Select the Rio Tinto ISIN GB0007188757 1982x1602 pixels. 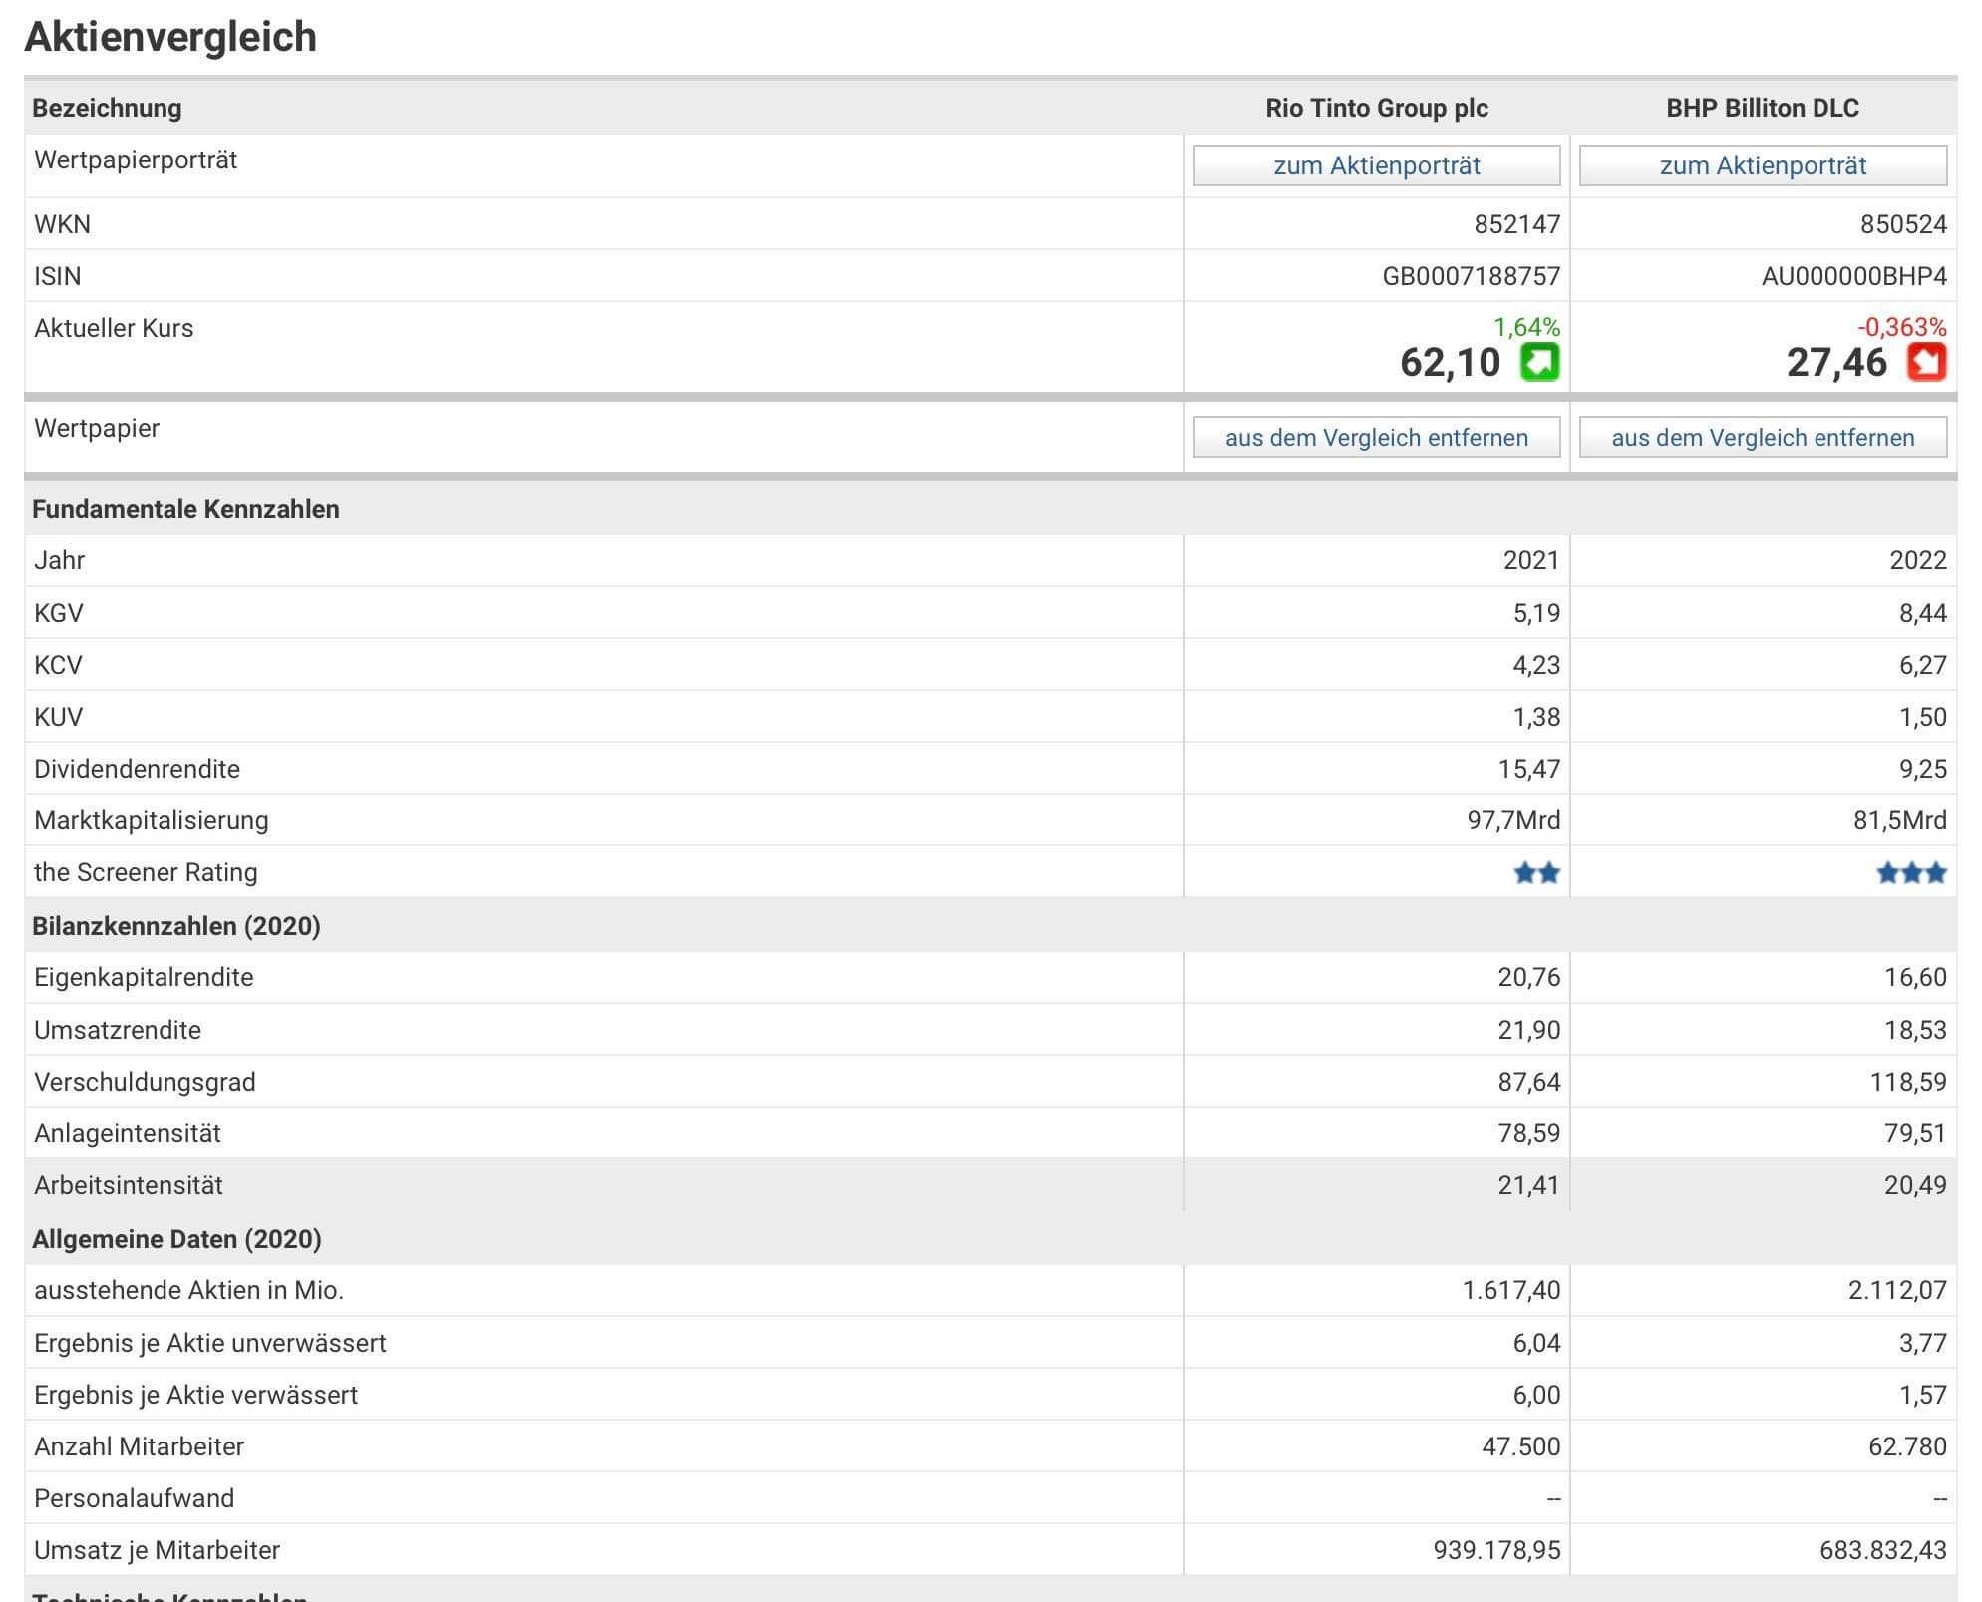pos(1471,276)
